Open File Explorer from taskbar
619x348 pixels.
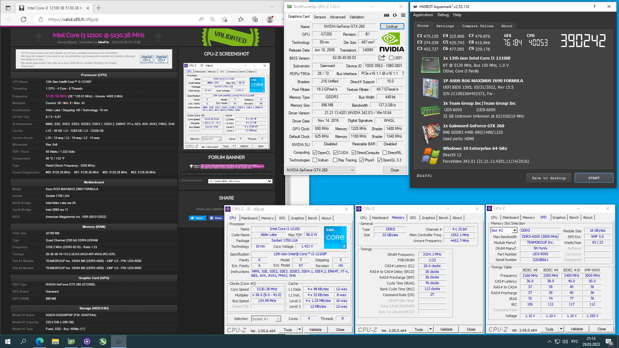(55, 342)
